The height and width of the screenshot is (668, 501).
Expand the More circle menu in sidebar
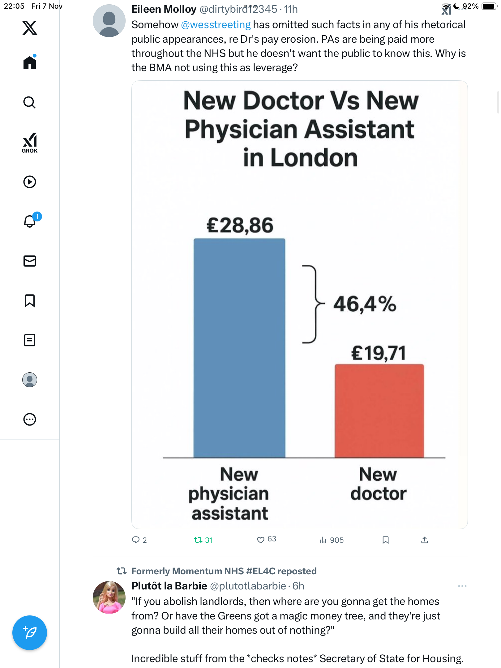[x=30, y=419]
